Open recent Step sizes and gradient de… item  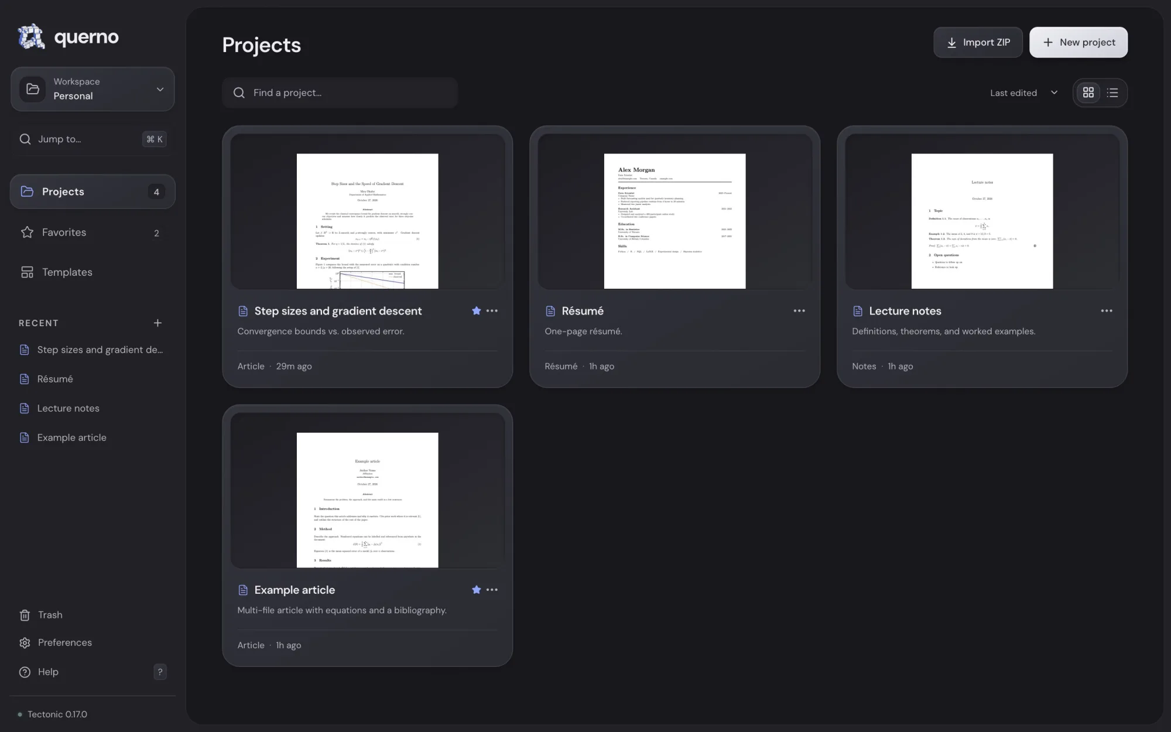[x=93, y=350]
